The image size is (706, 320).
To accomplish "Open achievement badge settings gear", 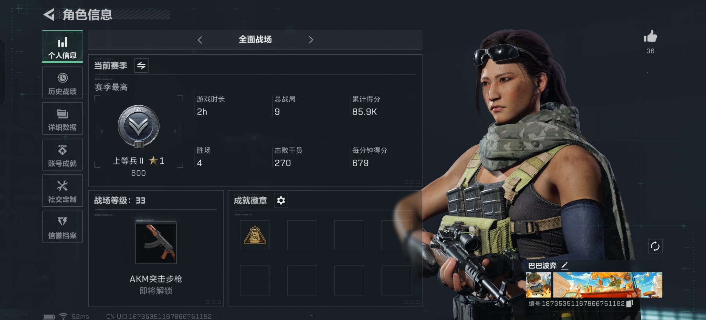I will [x=281, y=200].
